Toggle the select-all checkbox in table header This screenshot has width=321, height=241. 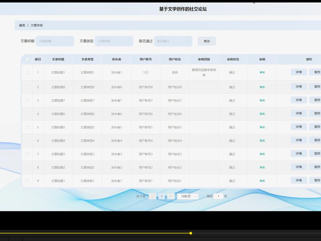[27, 59]
